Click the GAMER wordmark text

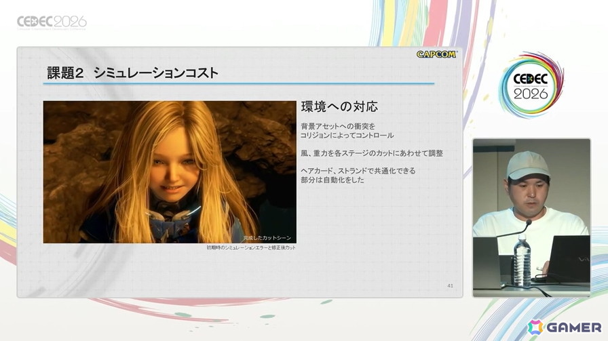tap(574, 327)
